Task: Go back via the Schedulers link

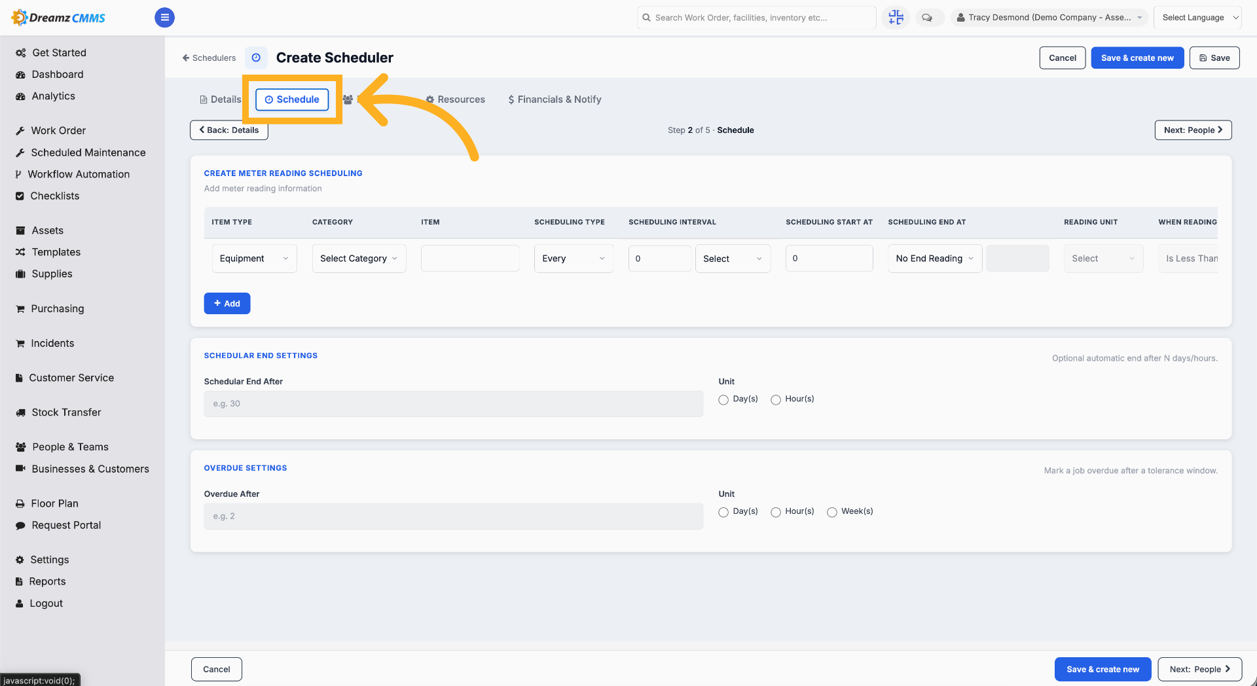Action: pyautogui.click(x=209, y=58)
